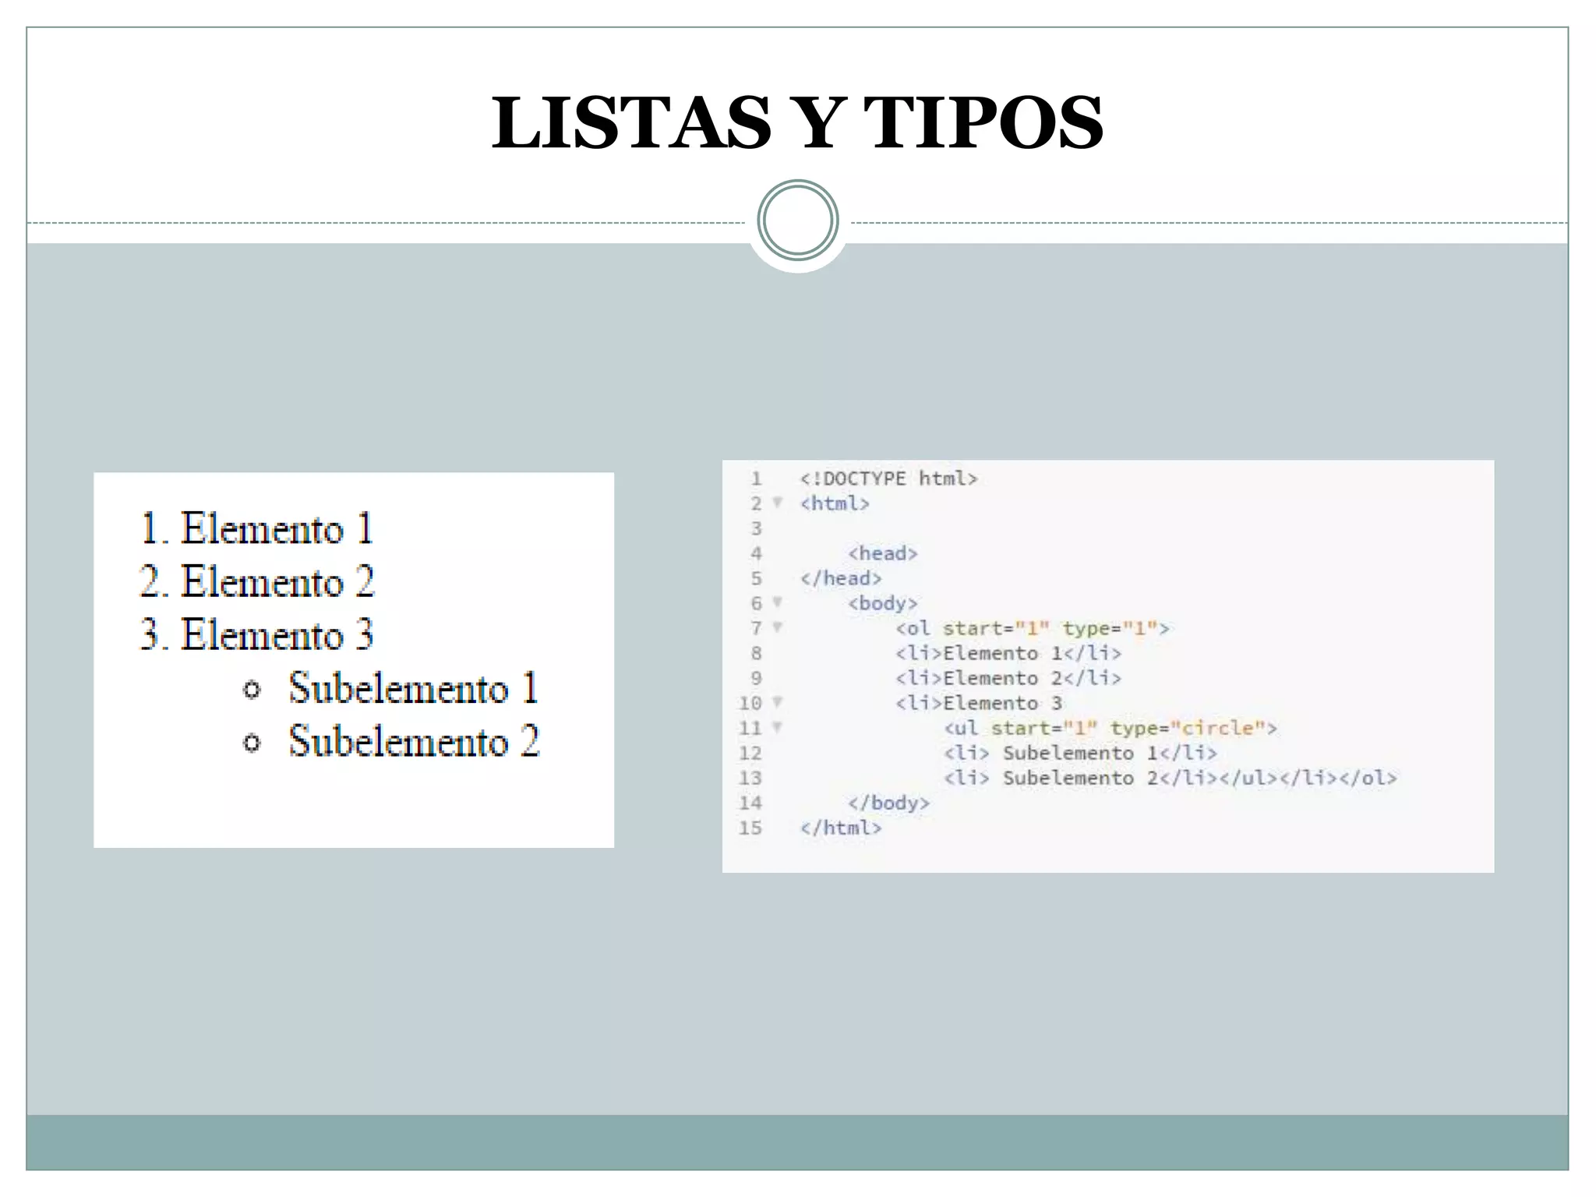The width and height of the screenshot is (1596, 1197).
Task: Click the LISTAS Y TIPOS title
Action: click(x=797, y=122)
